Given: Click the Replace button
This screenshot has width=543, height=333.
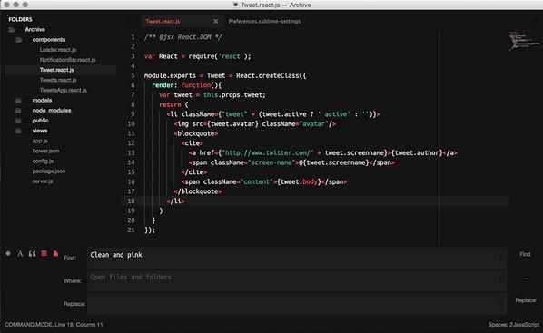Looking at the screenshot, I should pos(525,300).
